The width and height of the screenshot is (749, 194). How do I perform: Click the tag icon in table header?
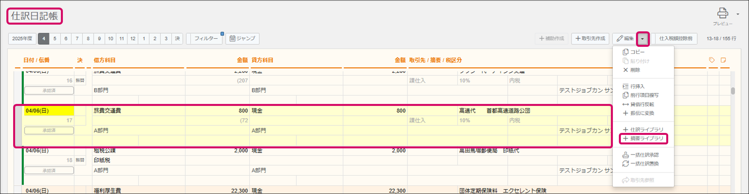pyautogui.click(x=712, y=60)
